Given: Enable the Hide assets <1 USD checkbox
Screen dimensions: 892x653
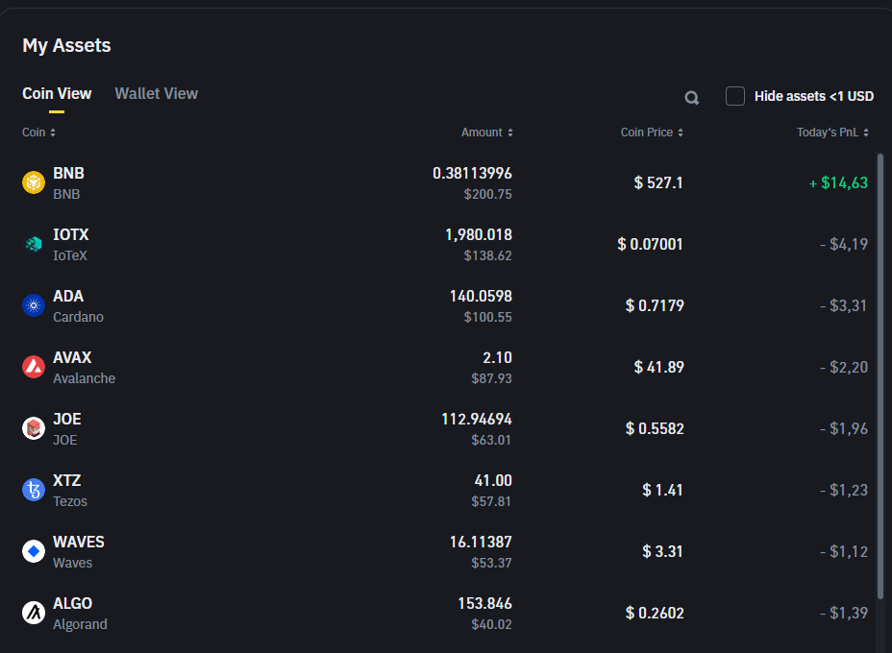Looking at the screenshot, I should 735,96.
